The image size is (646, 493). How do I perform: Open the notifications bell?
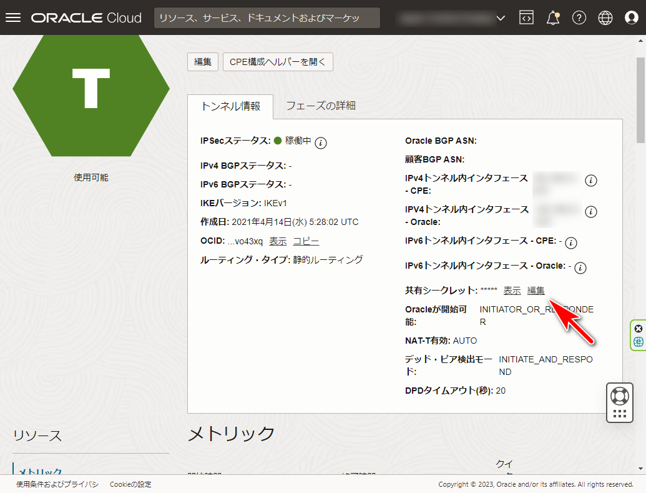[x=552, y=18]
